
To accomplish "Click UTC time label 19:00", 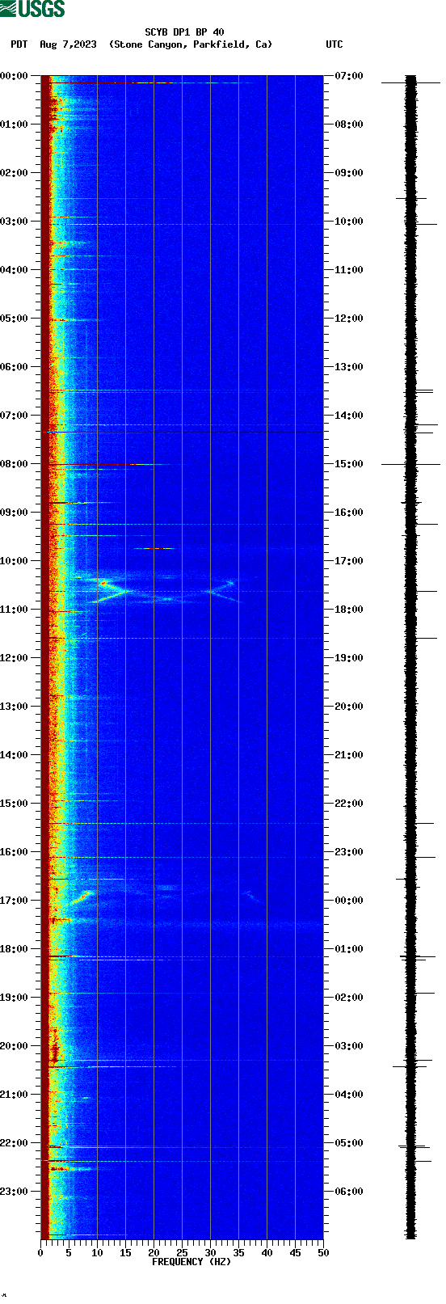I will [x=349, y=658].
